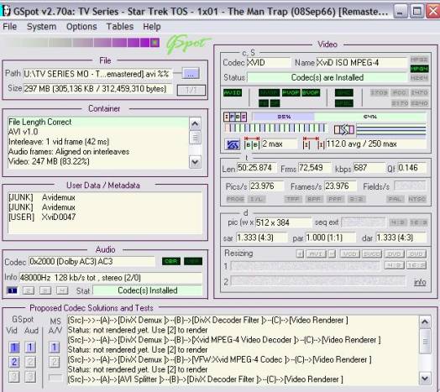Image resolution: width=440 pixels, height=392 pixels.
Task: Select audio stream 2 button
Action: [x=29, y=290]
